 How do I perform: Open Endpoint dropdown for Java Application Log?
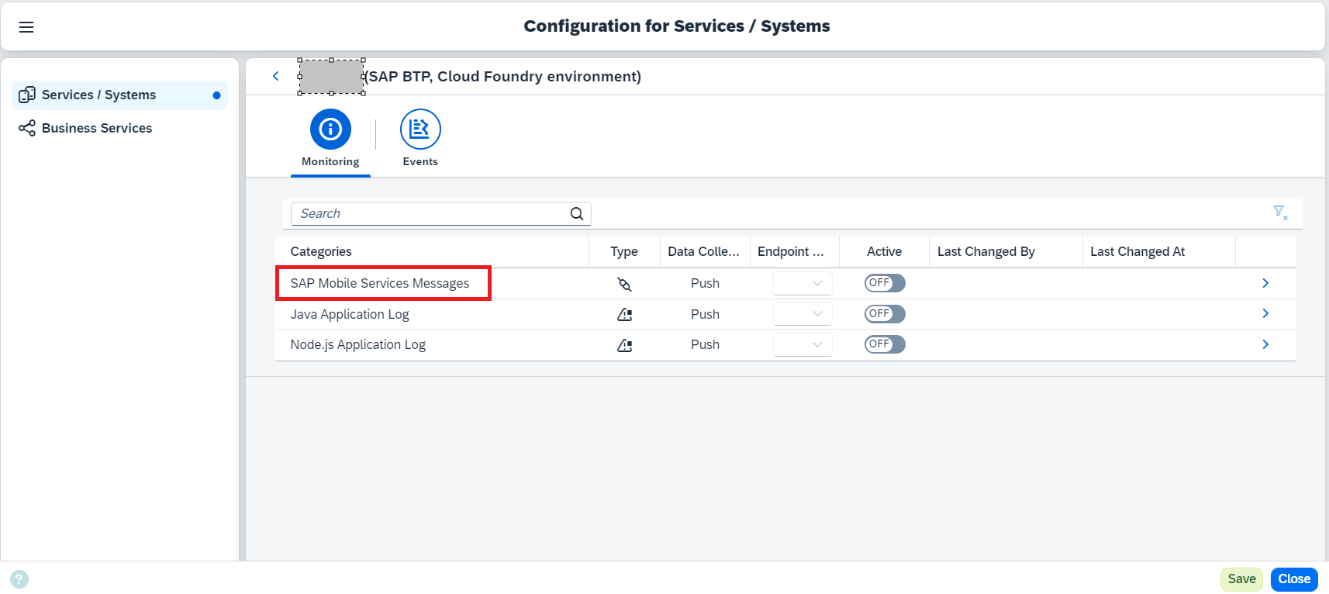pos(802,314)
